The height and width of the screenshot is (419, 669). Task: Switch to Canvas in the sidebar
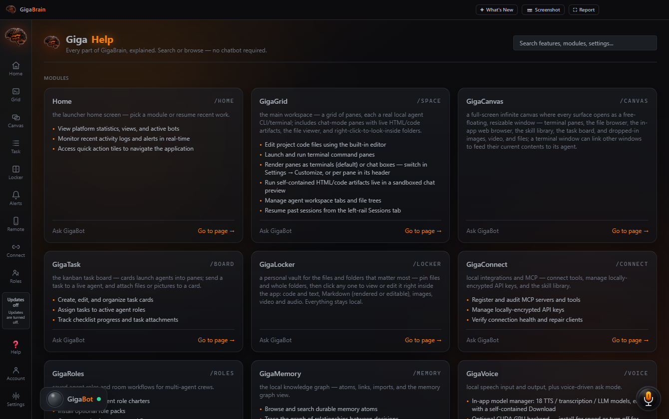(x=15, y=121)
